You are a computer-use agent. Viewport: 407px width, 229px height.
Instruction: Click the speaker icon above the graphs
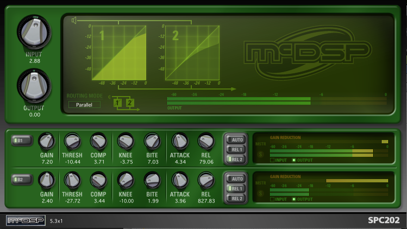tap(74, 20)
